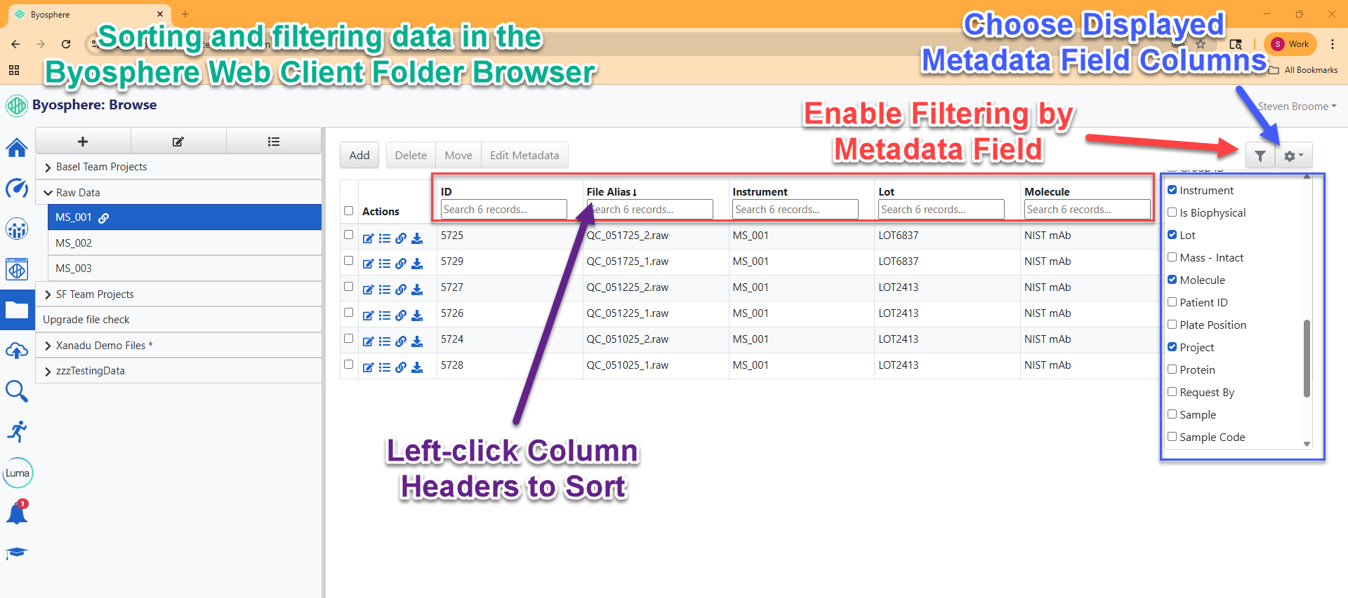Open the running figure sidebar icon
This screenshot has height=598, width=1348.
17,432
